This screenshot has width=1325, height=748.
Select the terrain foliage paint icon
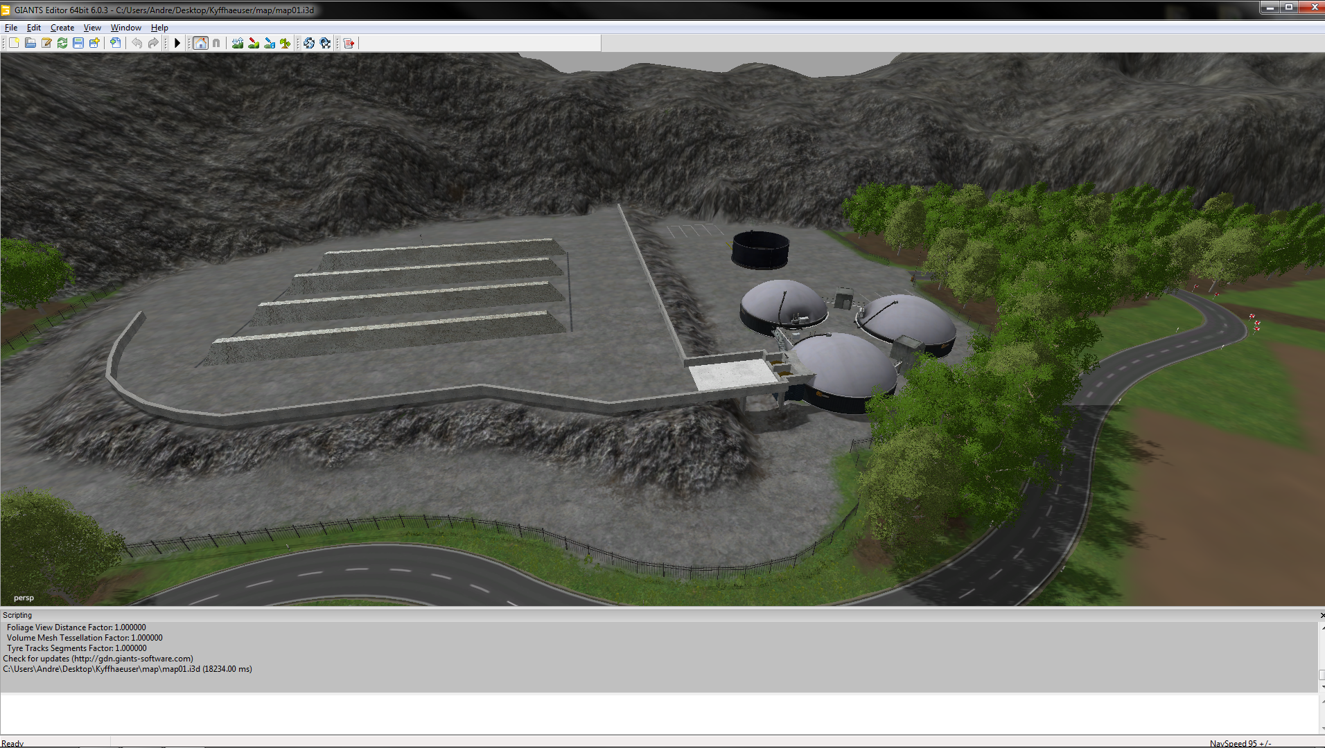[286, 43]
